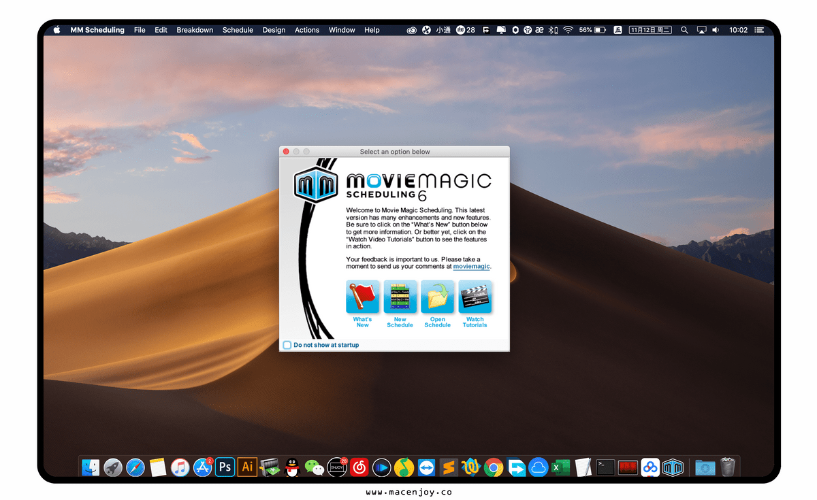817x500 pixels.
Task: Show battery status at 56%
Action: click(x=592, y=30)
